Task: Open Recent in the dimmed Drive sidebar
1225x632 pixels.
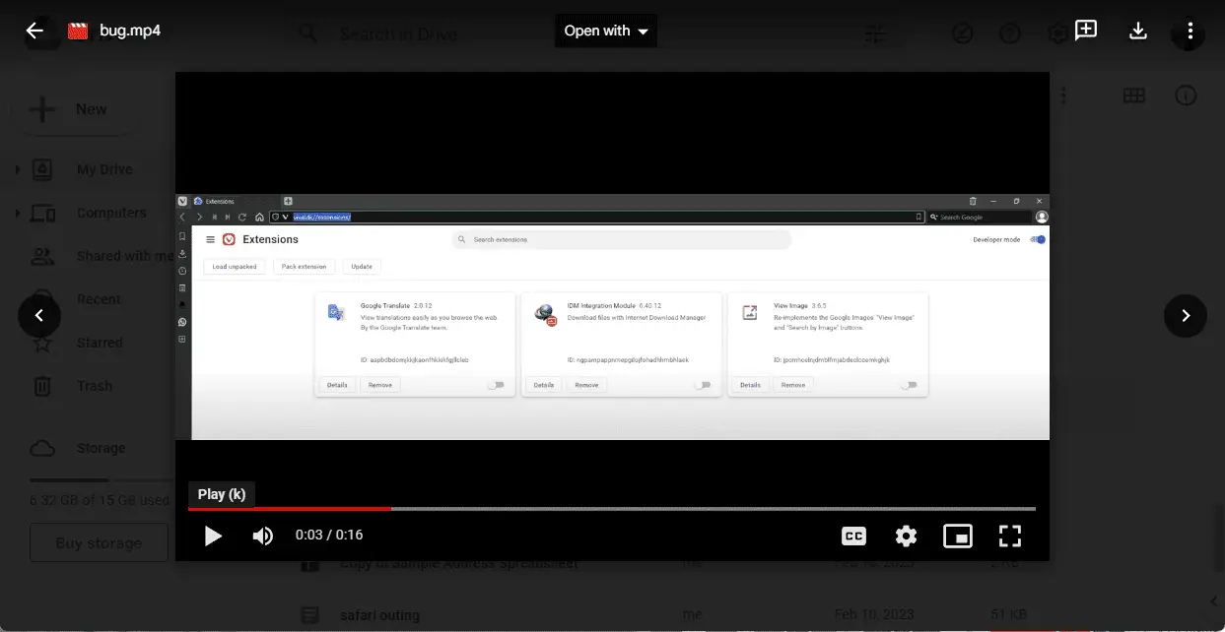Action: 99,299
